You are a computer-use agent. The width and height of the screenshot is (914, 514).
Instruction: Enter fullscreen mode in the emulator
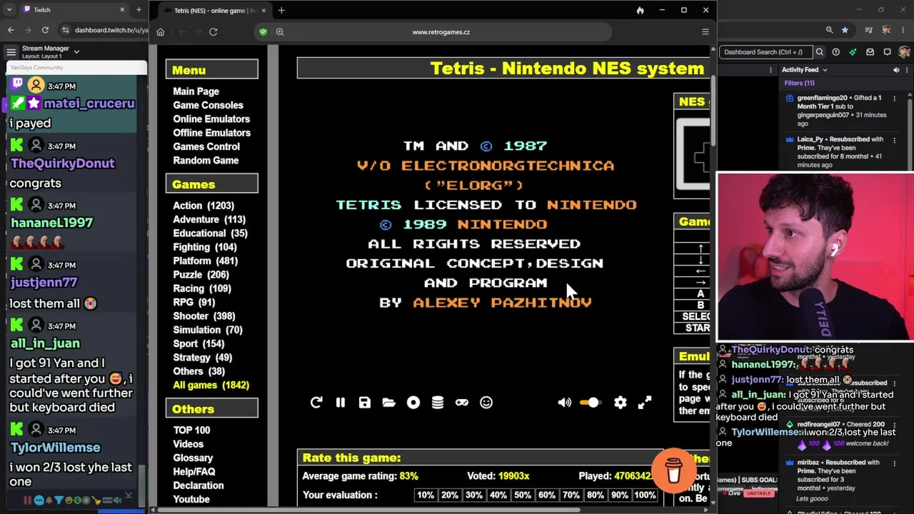(x=645, y=403)
